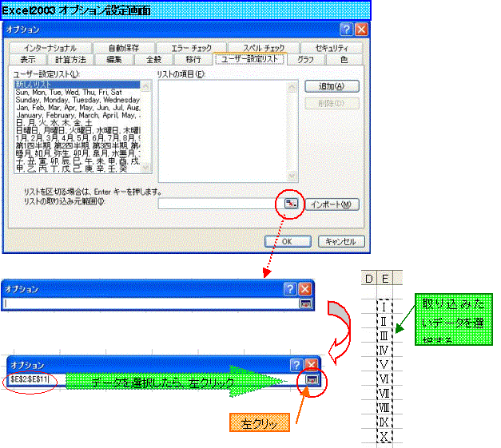
Task: Select the 睦月, 如月, 弥生 list entry
Action: coord(78,153)
